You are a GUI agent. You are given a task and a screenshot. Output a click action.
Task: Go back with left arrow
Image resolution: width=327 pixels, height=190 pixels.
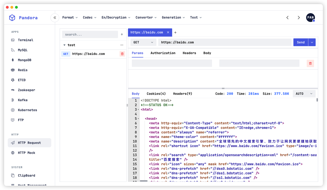click(x=287, y=18)
